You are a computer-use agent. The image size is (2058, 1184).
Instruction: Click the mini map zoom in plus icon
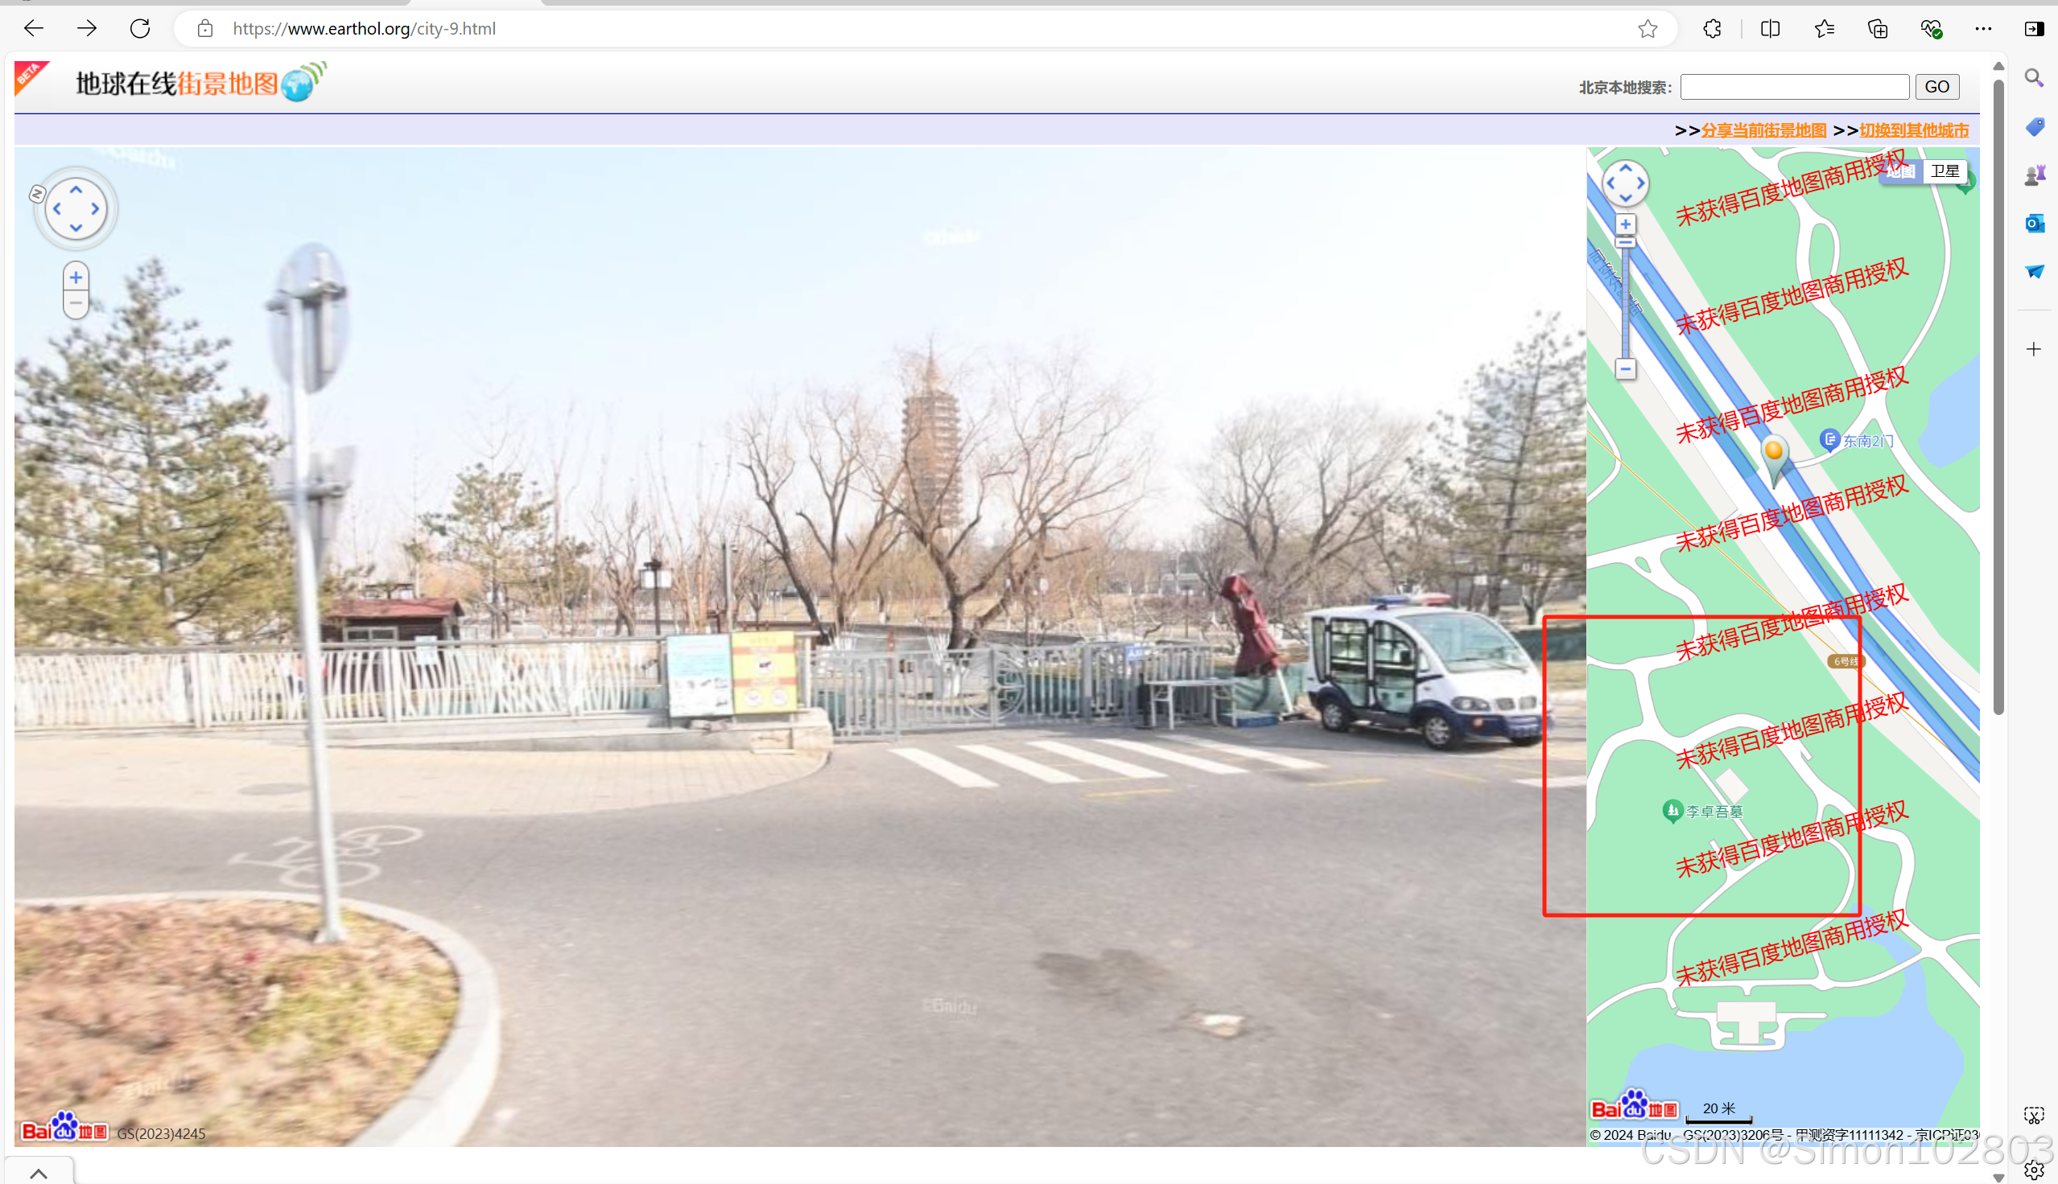coord(1624,224)
